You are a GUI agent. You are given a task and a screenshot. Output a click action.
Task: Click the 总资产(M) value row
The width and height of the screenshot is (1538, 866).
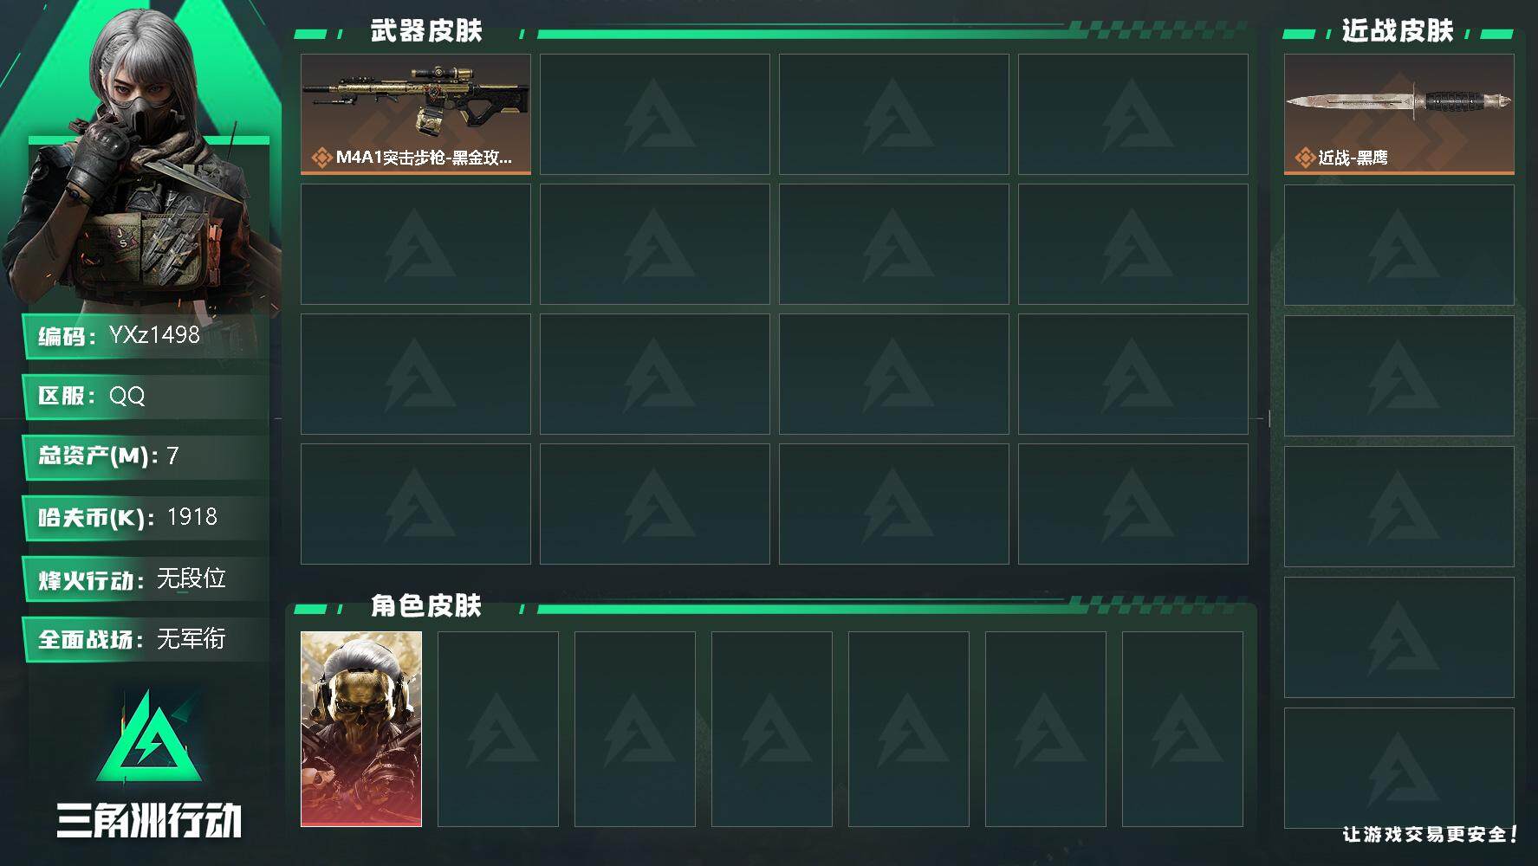tap(146, 456)
